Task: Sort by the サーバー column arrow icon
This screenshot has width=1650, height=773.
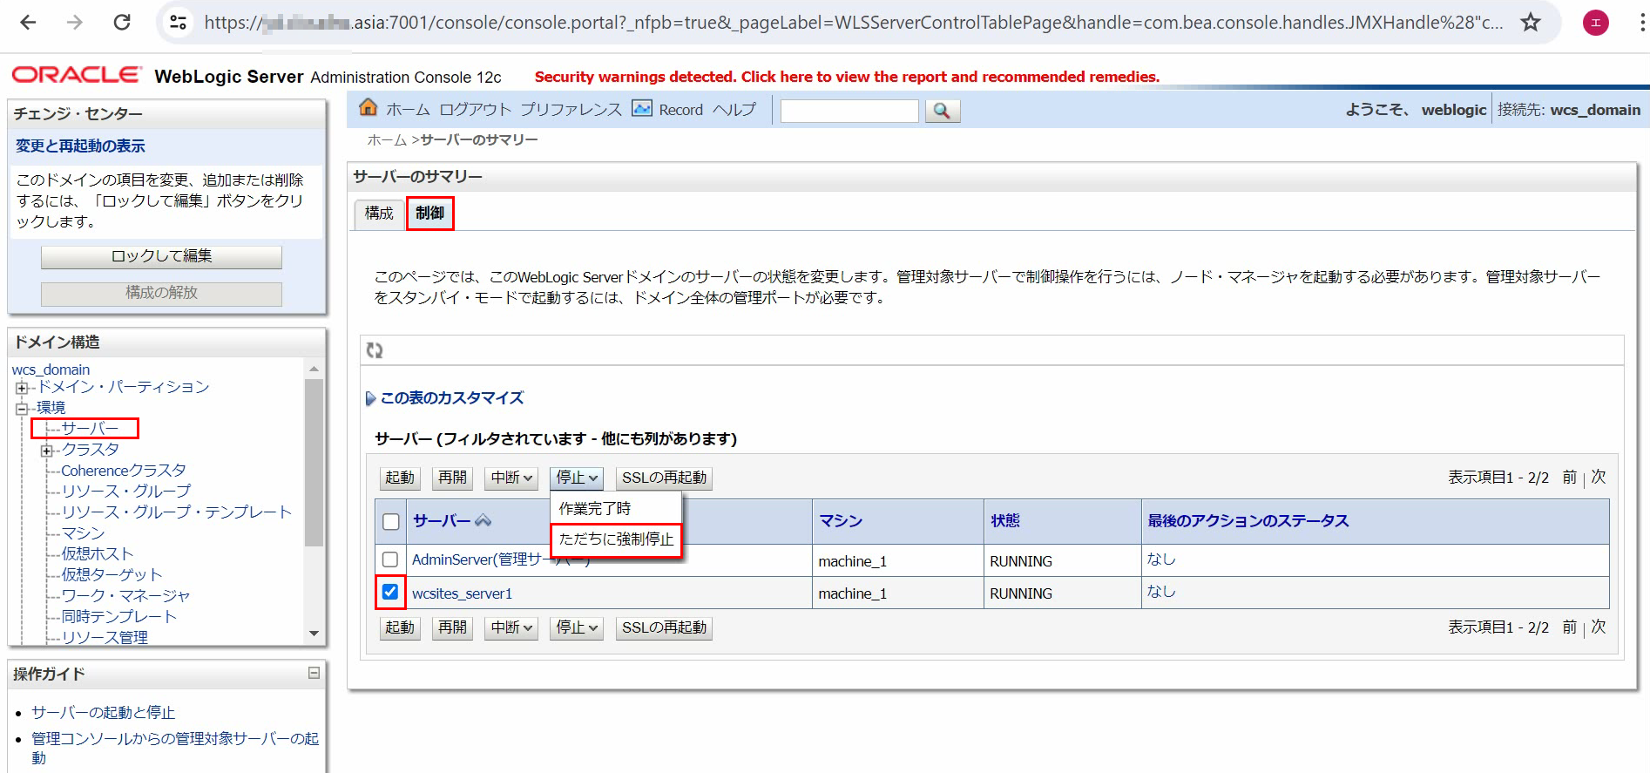Action: [484, 520]
